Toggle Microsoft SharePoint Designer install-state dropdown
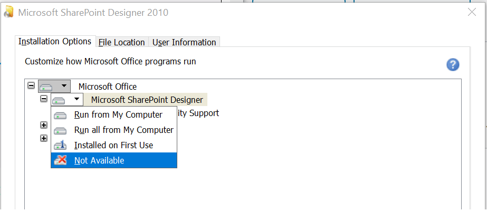The width and height of the screenshot is (487, 211). click(x=67, y=100)
